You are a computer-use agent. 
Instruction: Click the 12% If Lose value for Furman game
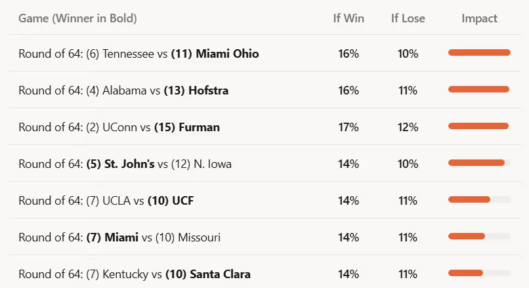[x=408, y=127]
